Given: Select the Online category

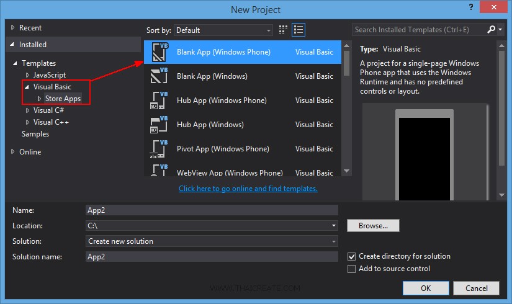Looking at the screenshot, I should pos(30,152).
